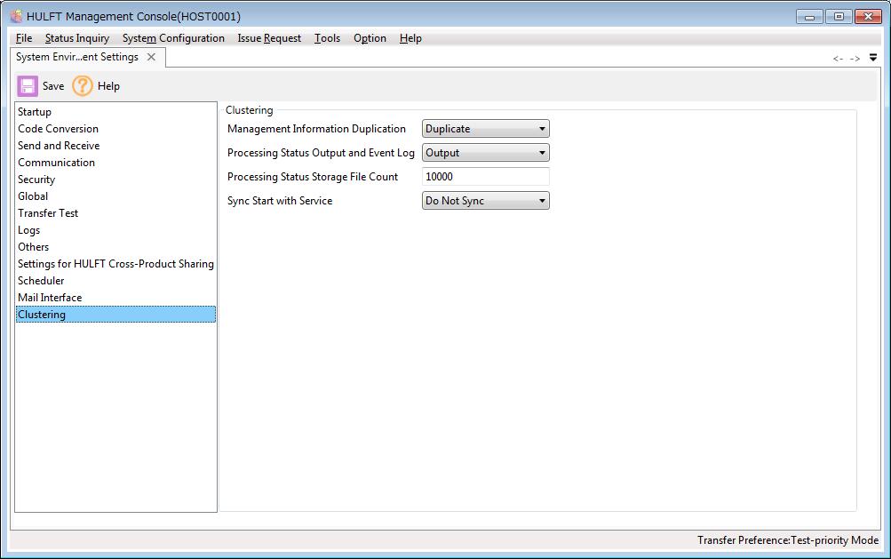The height and width of the screenshot is (559, 891).
Task: Click the HULFT application icon in title bar
Action: tap(17, 16)
